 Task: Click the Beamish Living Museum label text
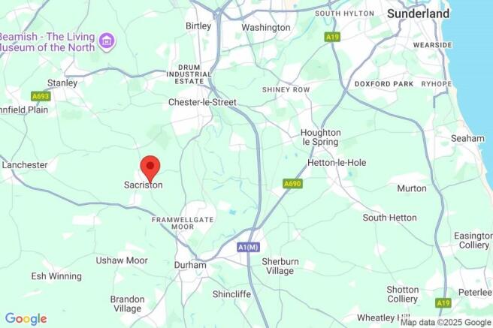click(47, 42)
